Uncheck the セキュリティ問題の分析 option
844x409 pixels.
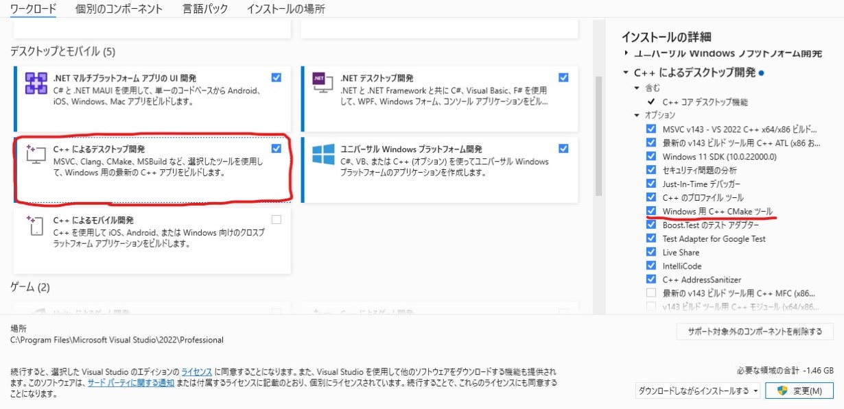tap(650, 170)
